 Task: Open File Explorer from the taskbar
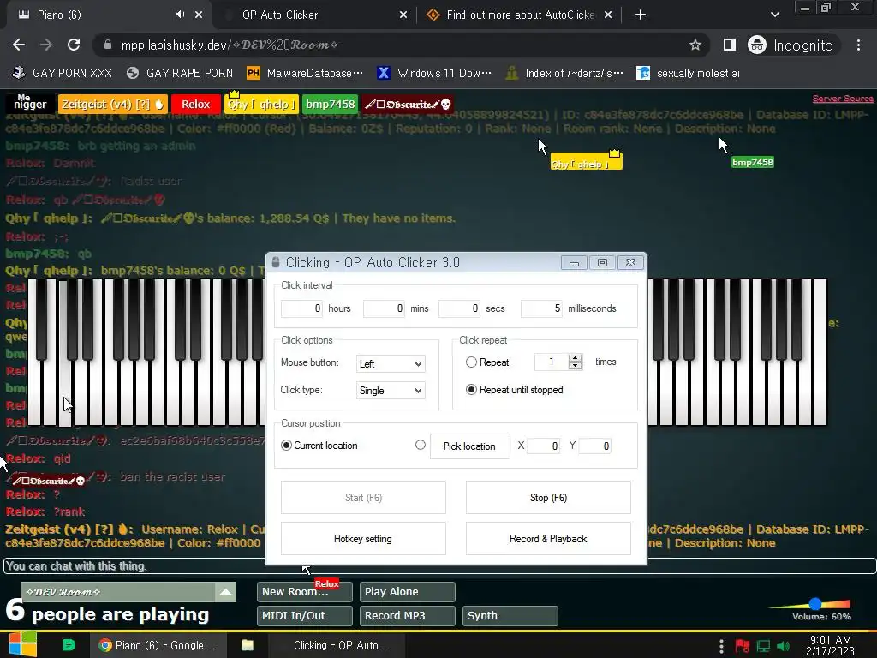pos(248,646)
